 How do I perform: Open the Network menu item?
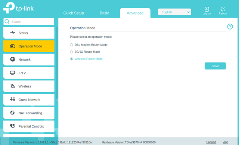[29, 59]
